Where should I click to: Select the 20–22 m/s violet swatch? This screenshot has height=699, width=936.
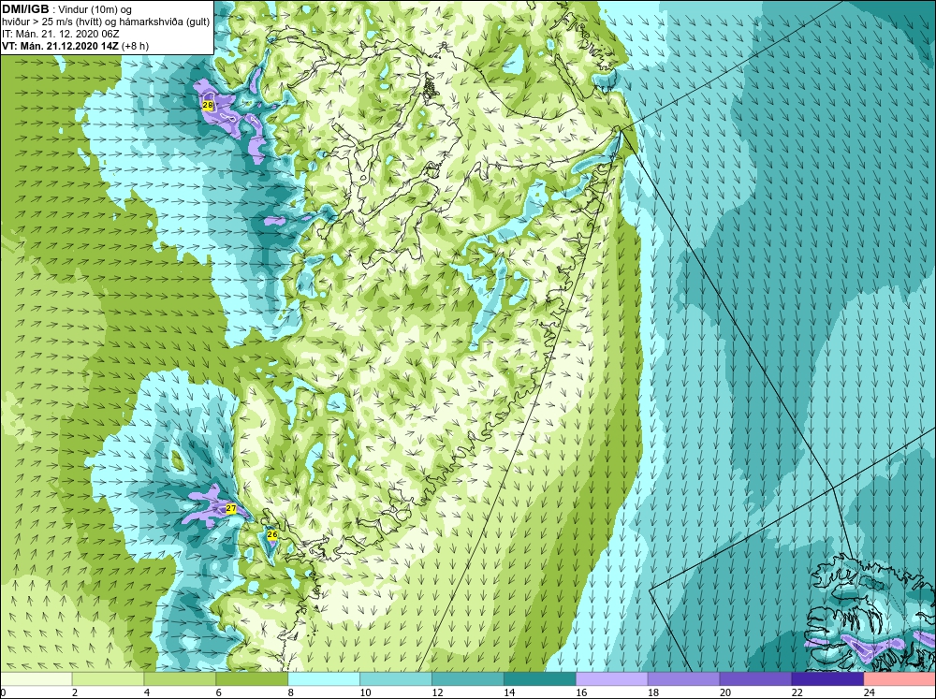coord(755,679)
